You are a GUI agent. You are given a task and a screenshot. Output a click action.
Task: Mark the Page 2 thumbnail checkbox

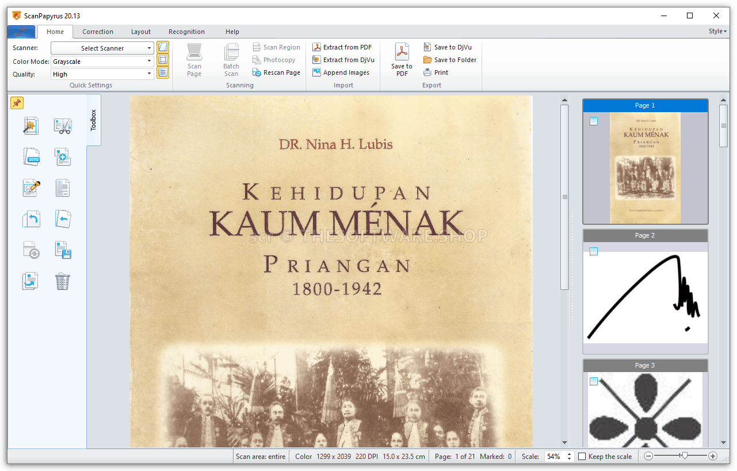[x=594, y=251]
